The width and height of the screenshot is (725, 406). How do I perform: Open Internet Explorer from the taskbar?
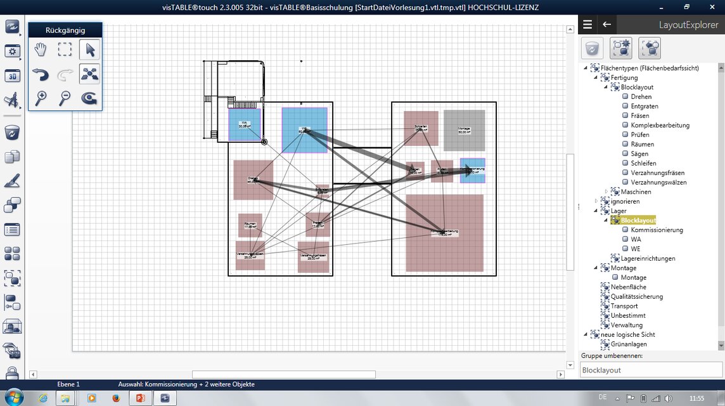[x=43, y=398]
